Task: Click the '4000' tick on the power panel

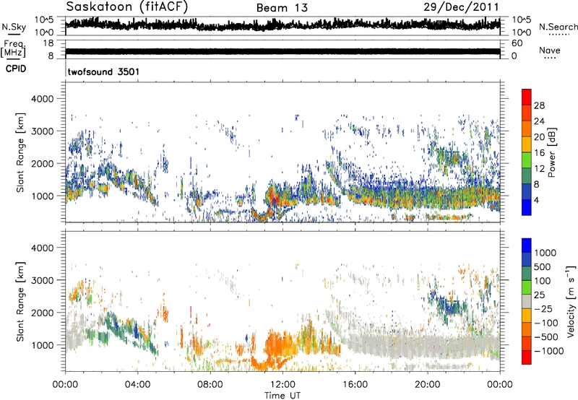Action: coord(42,99)
